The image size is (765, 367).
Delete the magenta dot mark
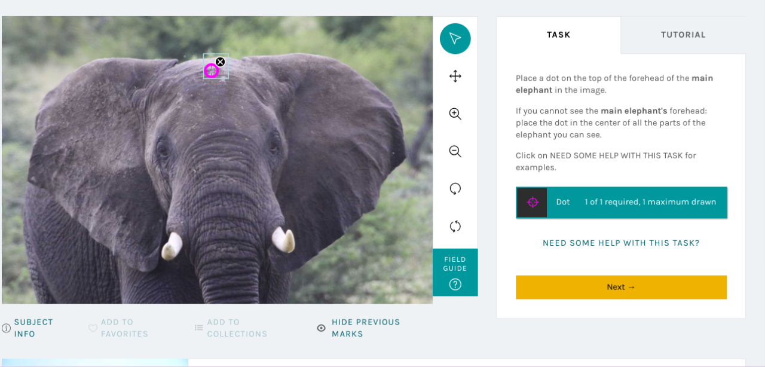(220, 62)
